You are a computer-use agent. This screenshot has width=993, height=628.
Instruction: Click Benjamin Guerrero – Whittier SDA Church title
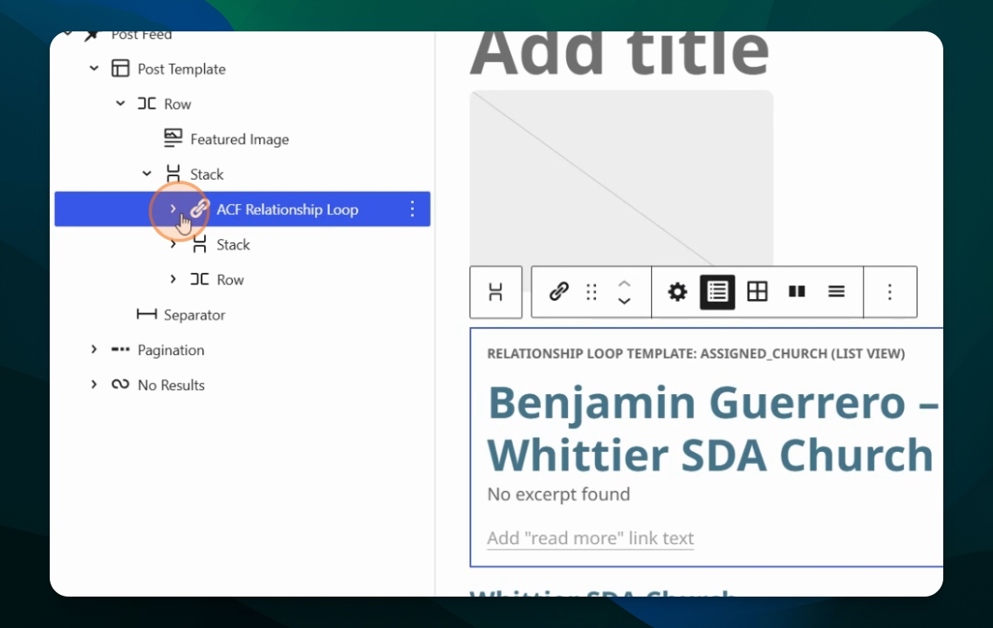[x=713, y=428]
